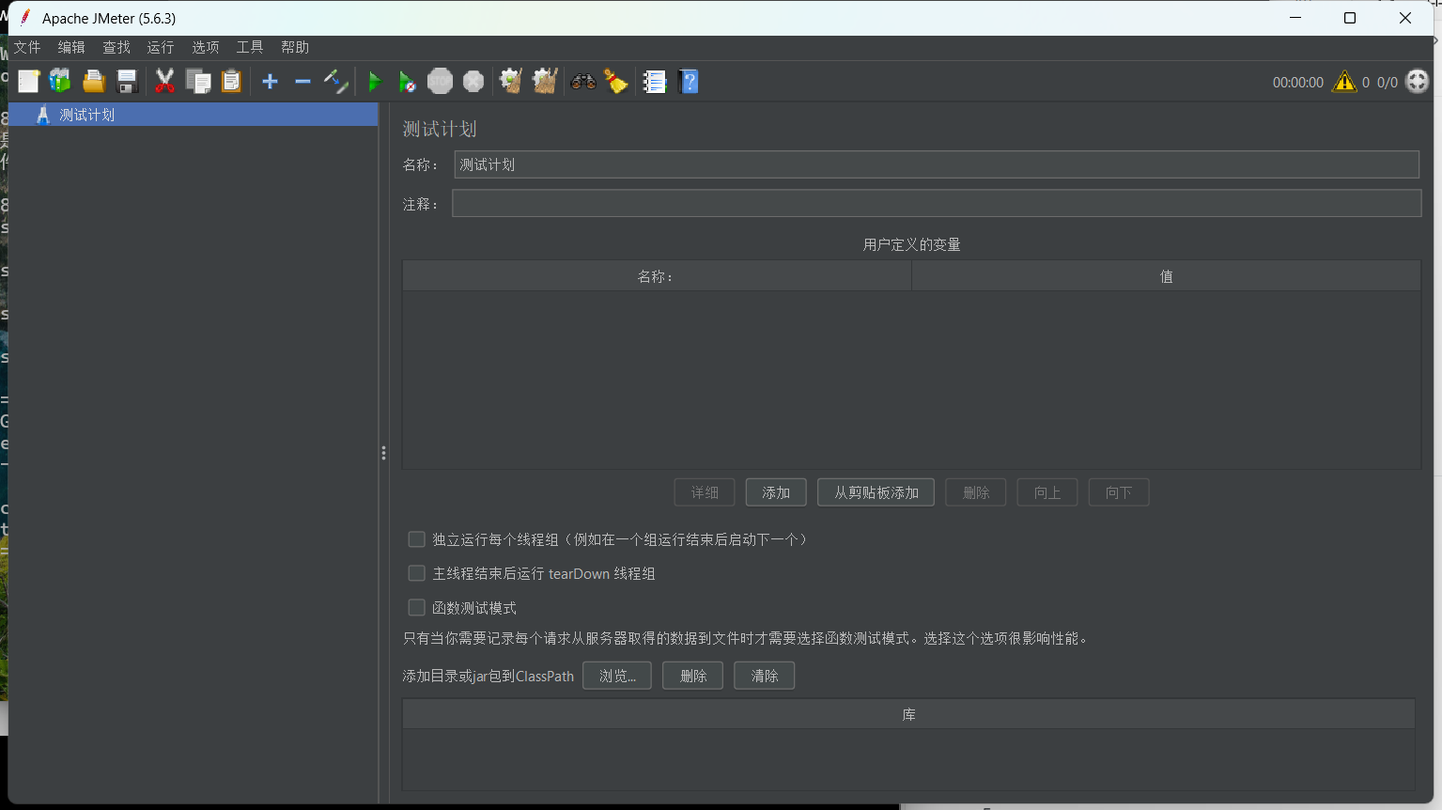Image resolution: width=1442 pixels, height=810 pixels.
Task: Open Help with question mark icon
Action: pyautogui.click(x=689, y=82)
